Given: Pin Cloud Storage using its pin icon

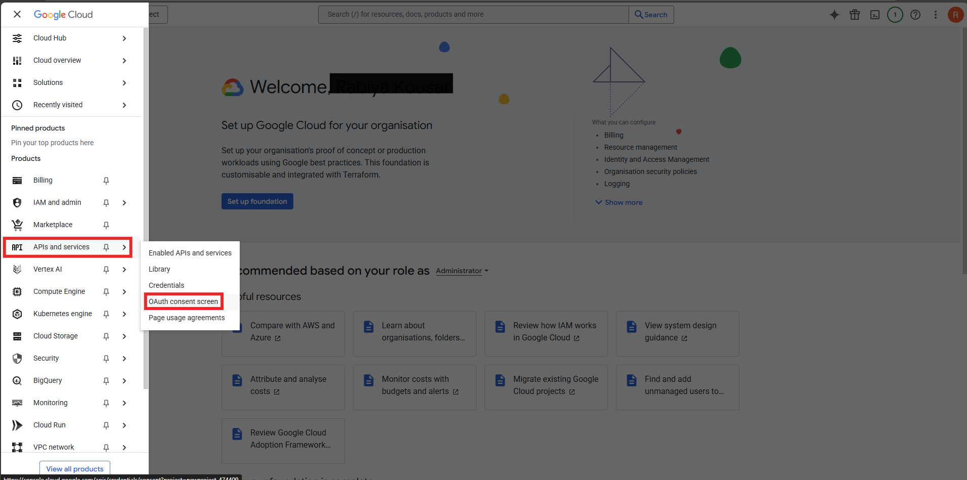Looking at the screenshot, I should [x=106, y=336].
